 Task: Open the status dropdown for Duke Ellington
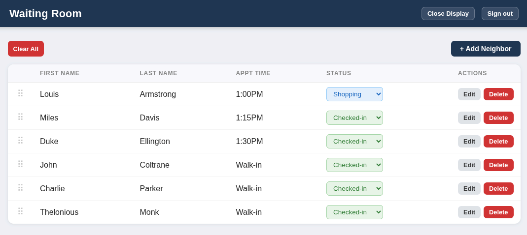click(354, 142)
